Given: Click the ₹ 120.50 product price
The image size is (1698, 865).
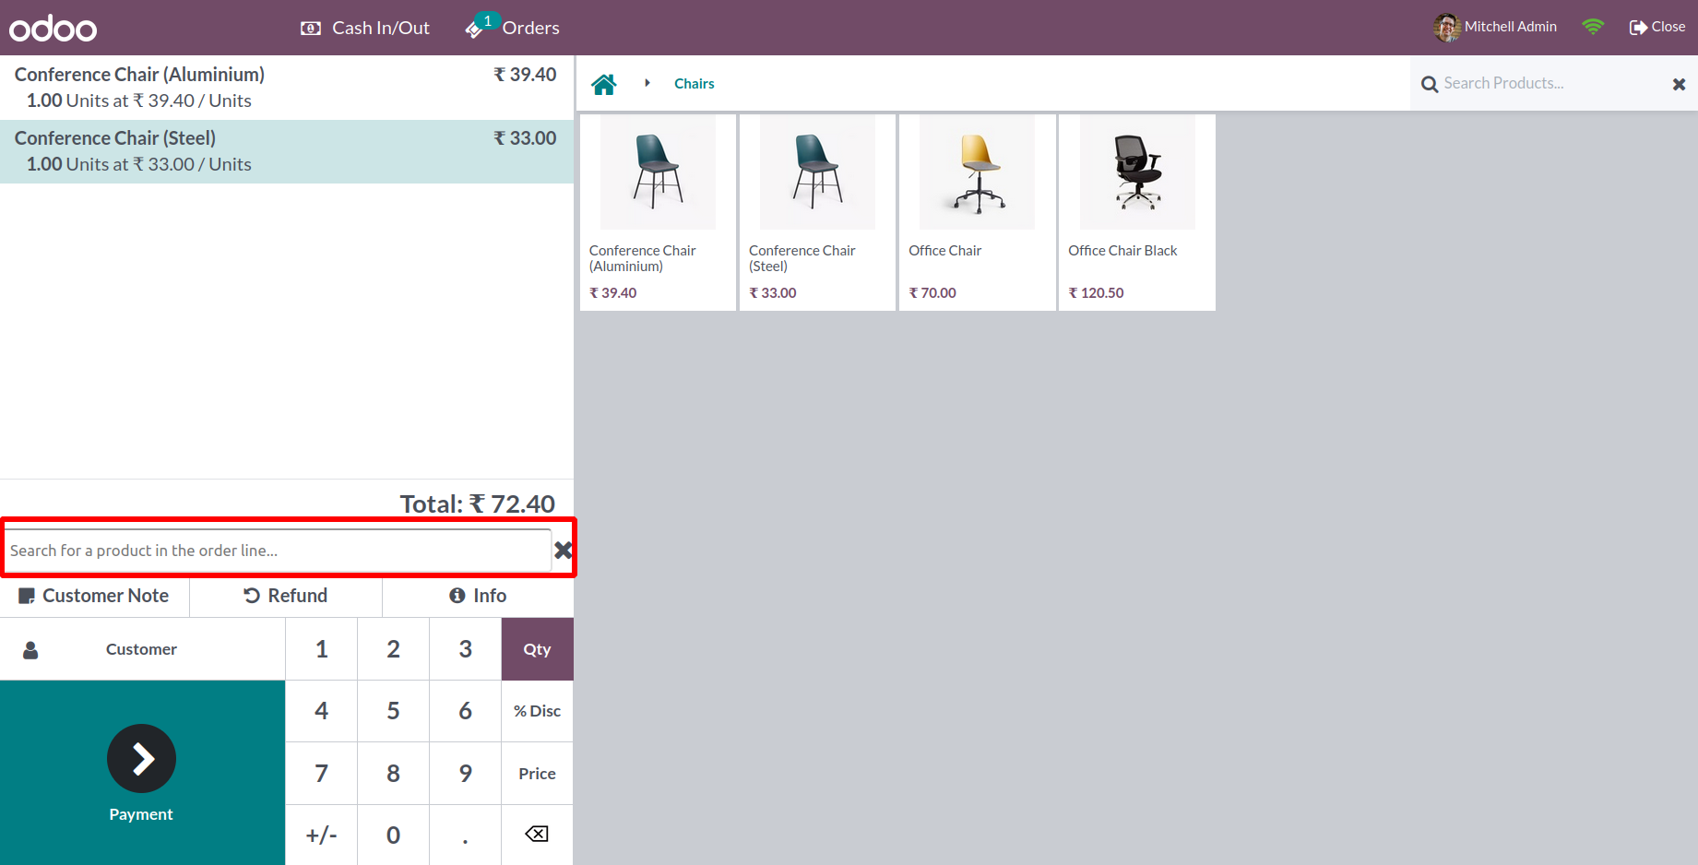Looking at the screenshot, I should (x=1096, y=293).
